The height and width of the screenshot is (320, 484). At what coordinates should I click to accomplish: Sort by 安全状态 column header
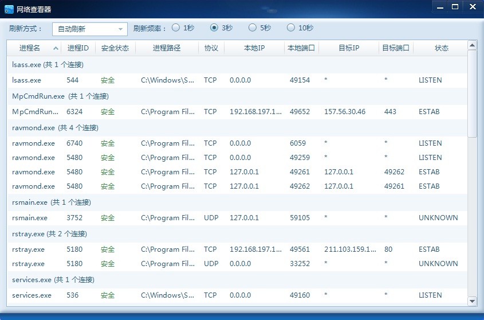click(x=115, y=48)
